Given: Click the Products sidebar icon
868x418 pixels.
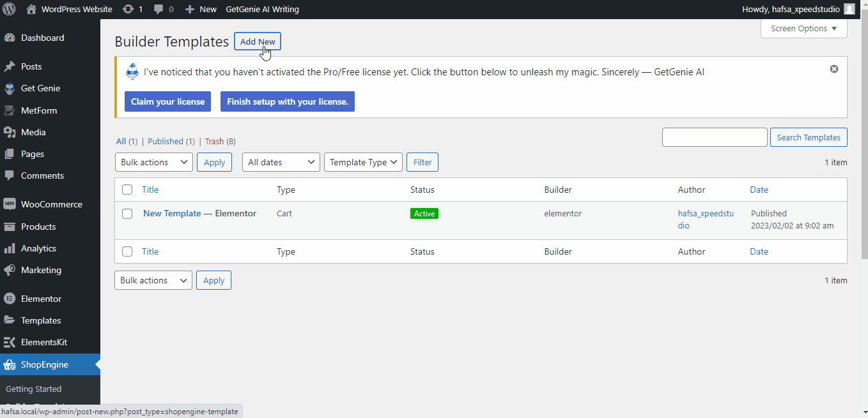Looking at the screenshot, I should point(10,227).
